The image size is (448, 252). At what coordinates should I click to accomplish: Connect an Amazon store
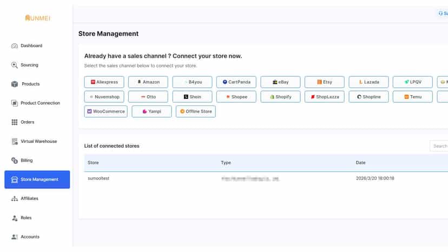[148, 82]
